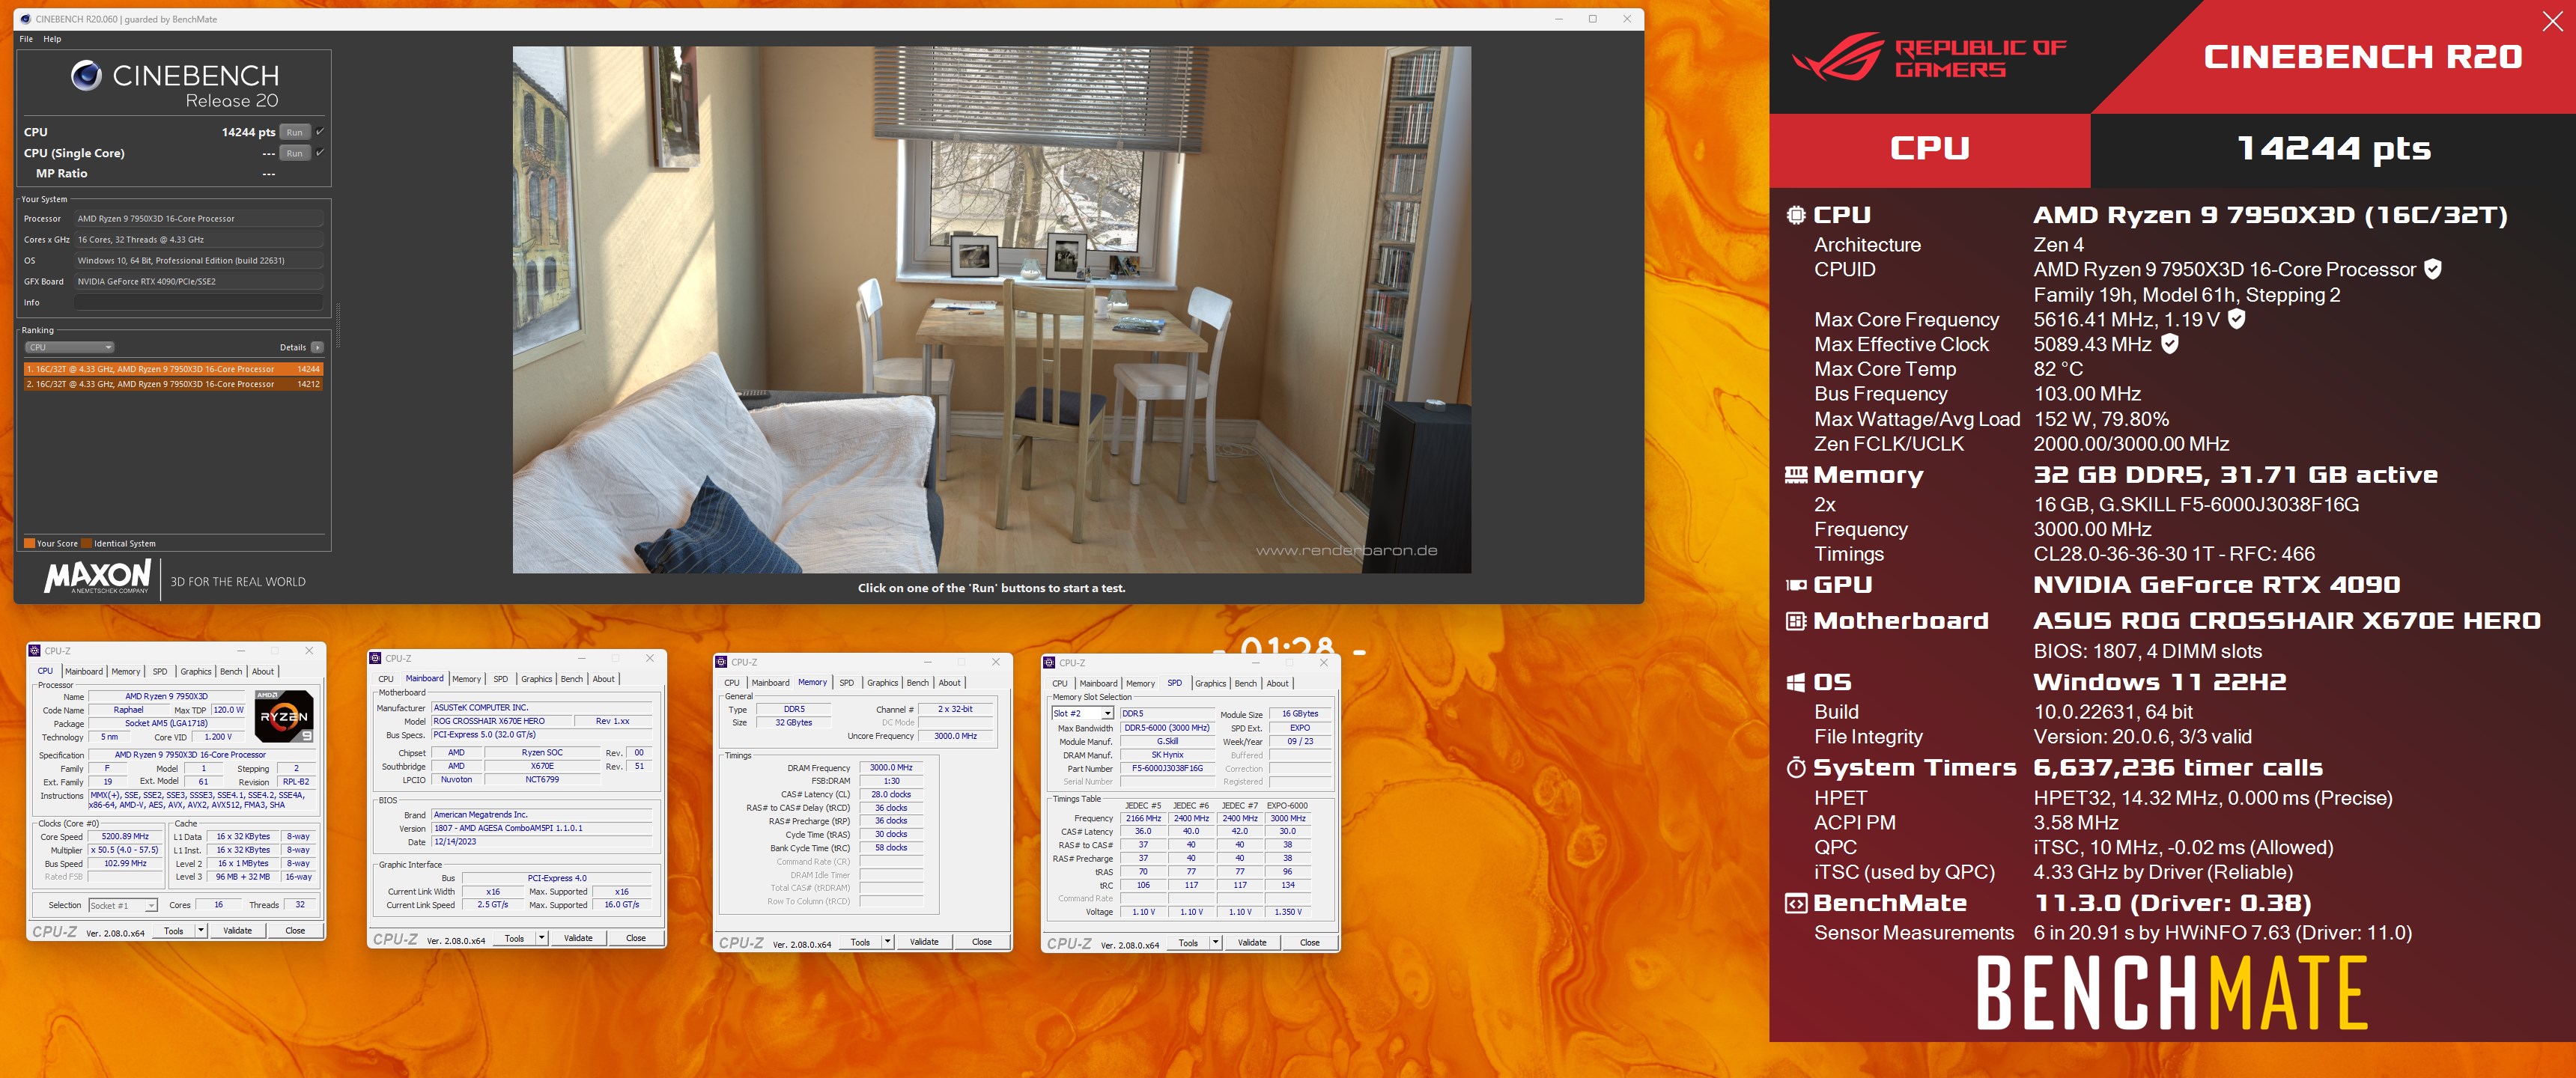The width and height of the screenshot is (2576, 1078).
Task: Open the File menu in Cinebench
Action: coord(26,39)
